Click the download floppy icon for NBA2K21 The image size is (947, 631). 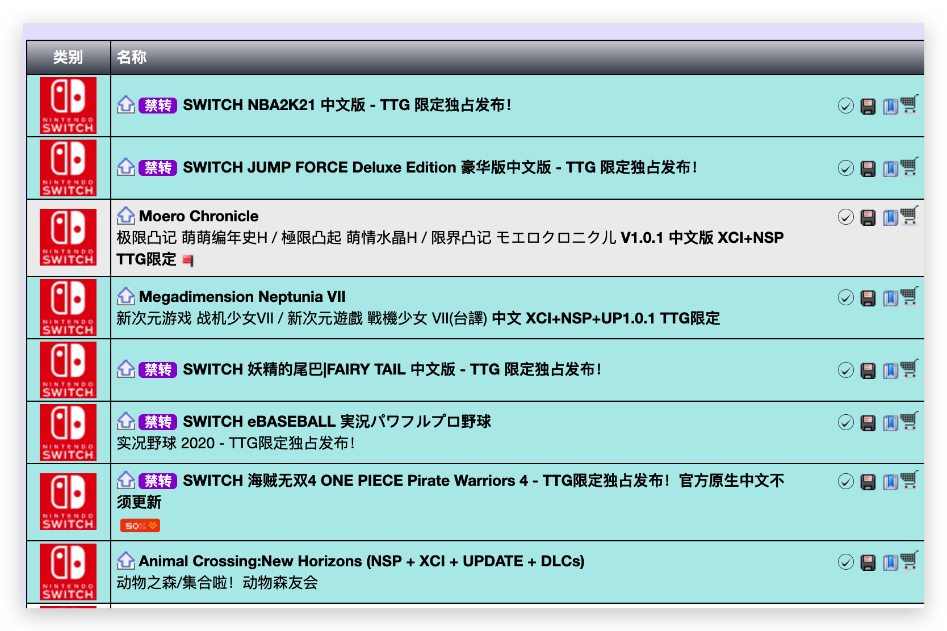point(868,106)
